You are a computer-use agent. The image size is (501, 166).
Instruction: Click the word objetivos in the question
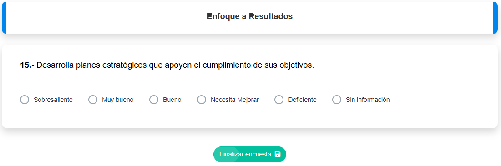pyautogui.click(x=297, y=65)
